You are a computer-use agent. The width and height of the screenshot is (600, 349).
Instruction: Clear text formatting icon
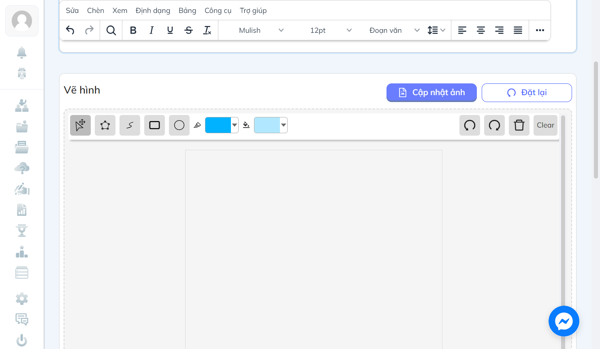(x=207, y=30)
